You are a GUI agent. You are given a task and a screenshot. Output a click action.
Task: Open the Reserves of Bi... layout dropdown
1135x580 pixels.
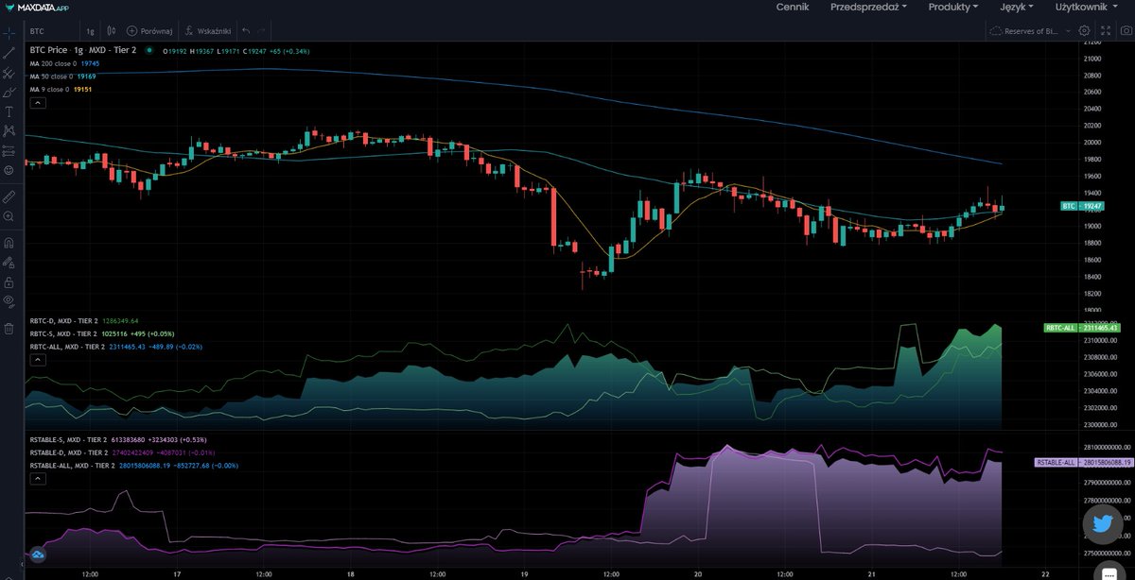point(1030,31)
